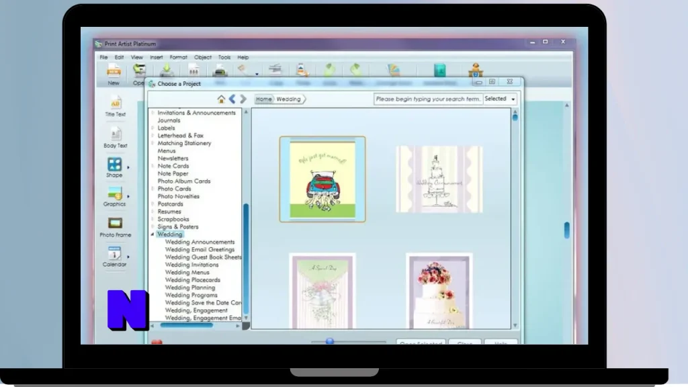The width and height of the screenshot is (688, 387).
Task: Click the gray Forward arrow
Action: (x=243, y=99)
